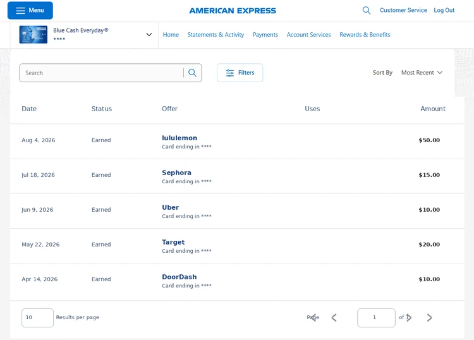Click the Blue Cash Everyday card thumbnail

pyautogui.click(x=33, y=35)
